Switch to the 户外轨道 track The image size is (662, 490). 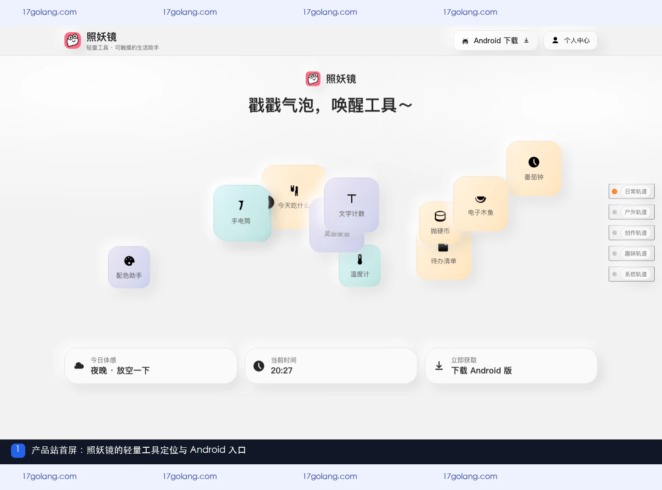[632, 212]
